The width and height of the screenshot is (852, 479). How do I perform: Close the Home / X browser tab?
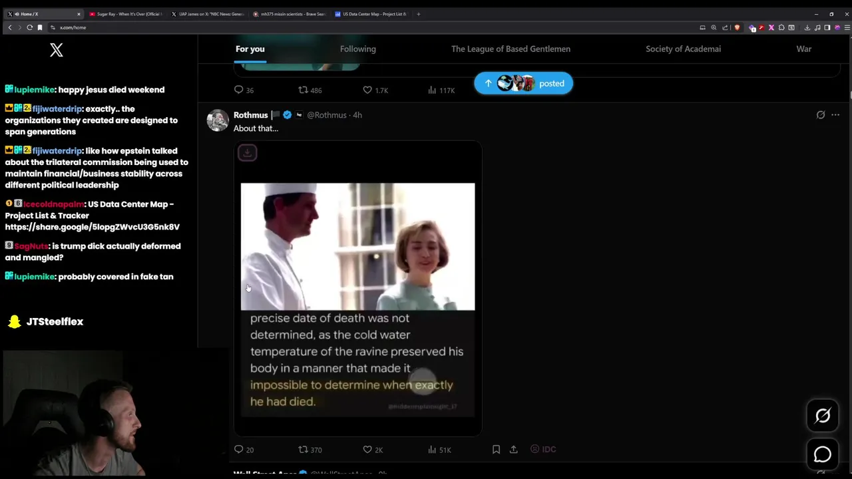pyautogui.click(x=79, y=14)
